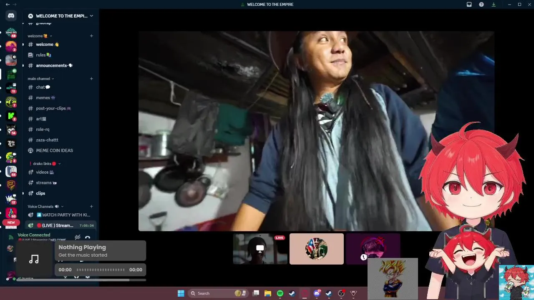Open the role-rq channel
Viewport: 534px width, 300px height.
(61, 129)
